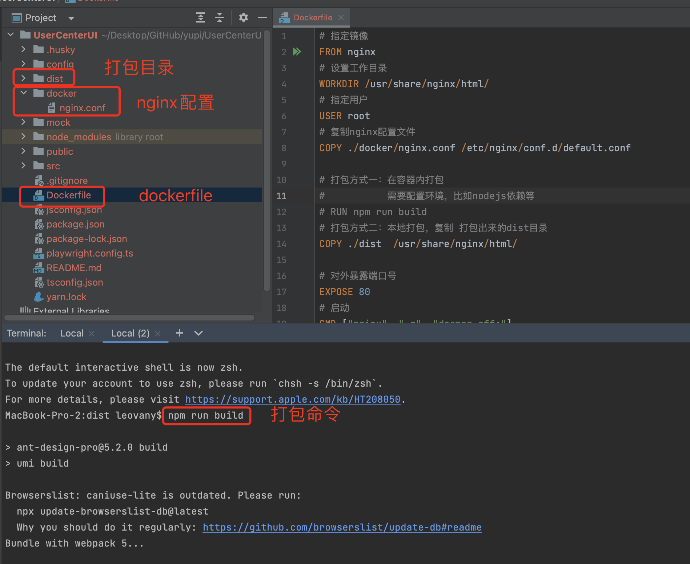Click the EXPOSE 80 line in editor
Viewport: 690px width, 564px height.
pos(344,292)
